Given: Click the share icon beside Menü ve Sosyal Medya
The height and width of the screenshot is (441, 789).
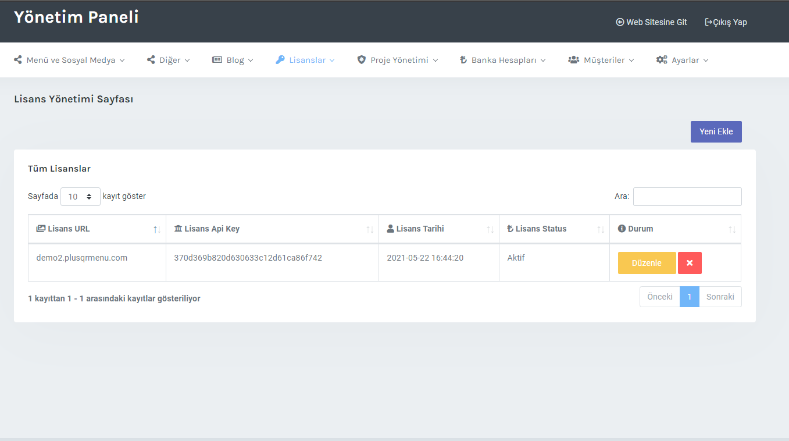Looking at the screenshot, I should (18, 60).
